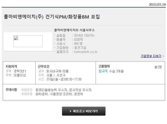167x124 pixels.
Task: Click the 경력3년↑ experience requirement
Action: [x=20, y=71]
